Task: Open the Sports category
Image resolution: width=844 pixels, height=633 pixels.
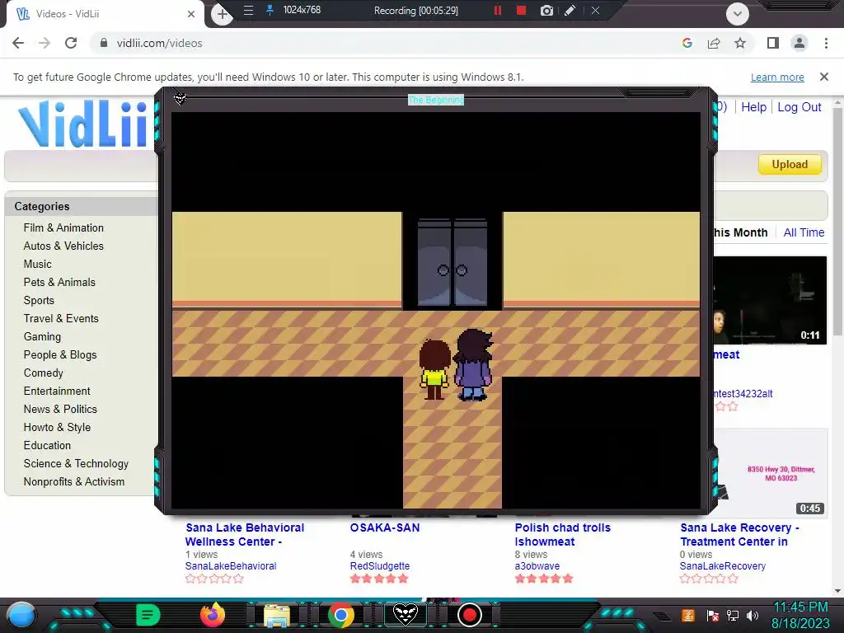Action: pos(39,300)
